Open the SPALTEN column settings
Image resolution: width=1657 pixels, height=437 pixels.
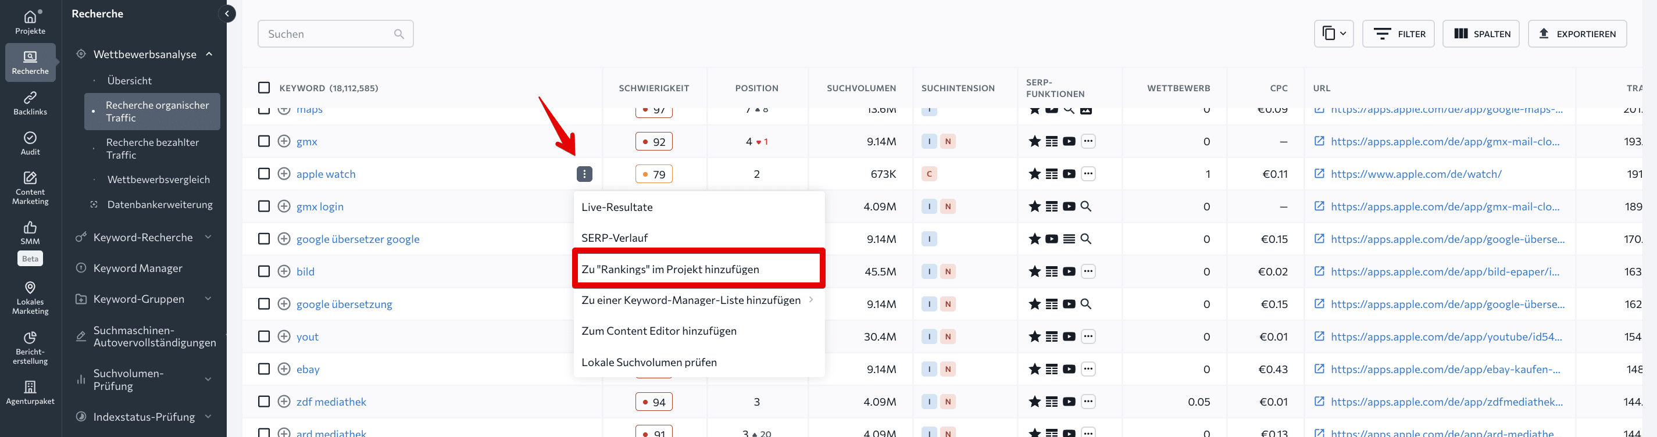[x=1481, y=34]
